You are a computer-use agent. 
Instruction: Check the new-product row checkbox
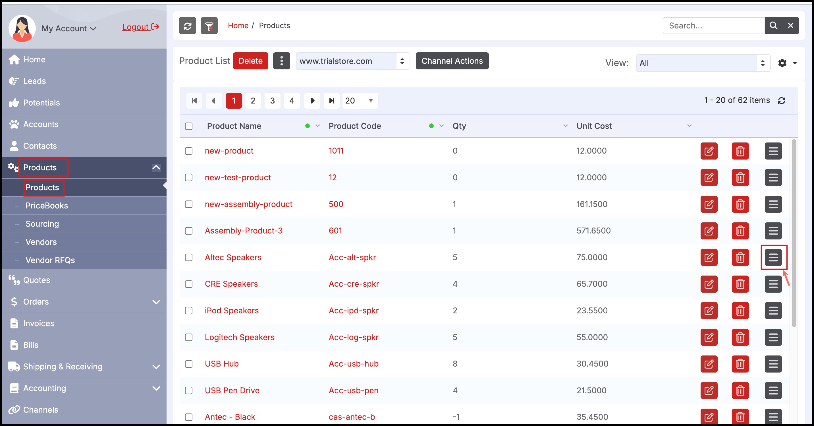pyautogui.click(x=189, y=151)
